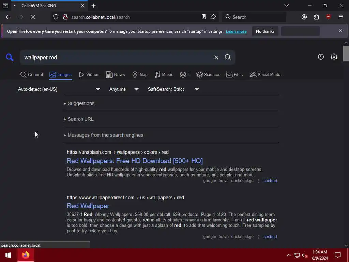This screenshot has width=349, height=262.
Task: Switch to the Music category tab
Action: (x=164, y=75)
